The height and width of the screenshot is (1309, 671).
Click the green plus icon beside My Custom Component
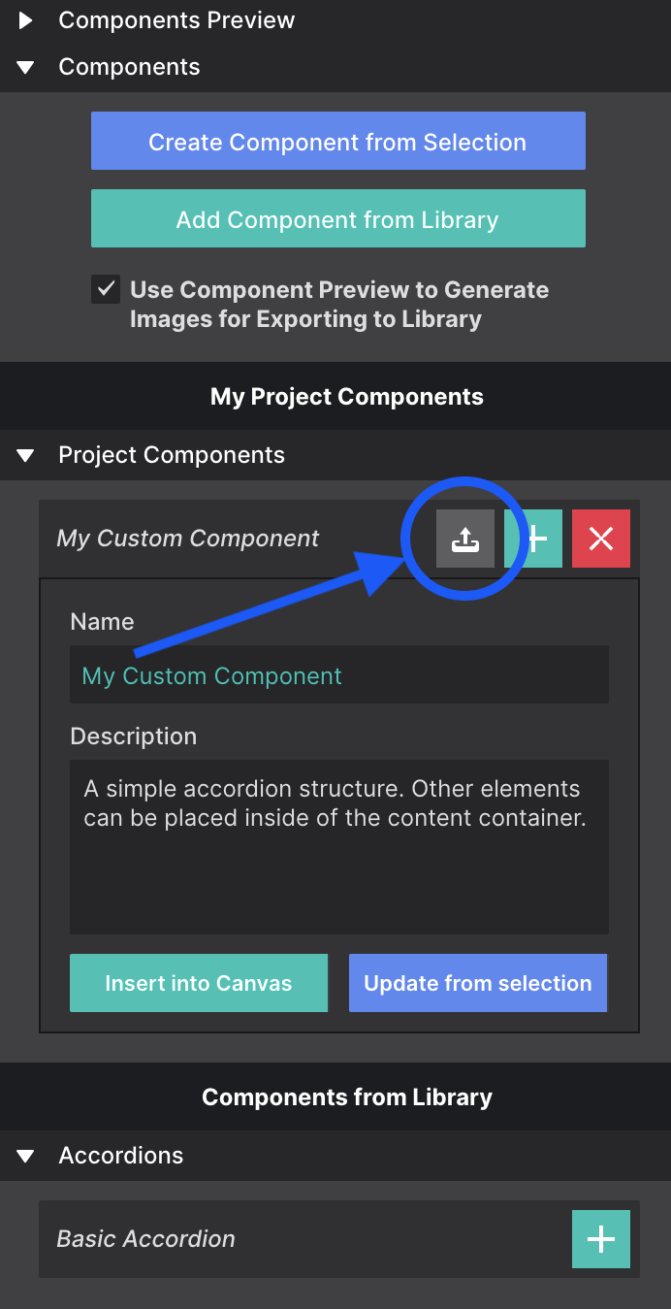(x=534, y=539)
